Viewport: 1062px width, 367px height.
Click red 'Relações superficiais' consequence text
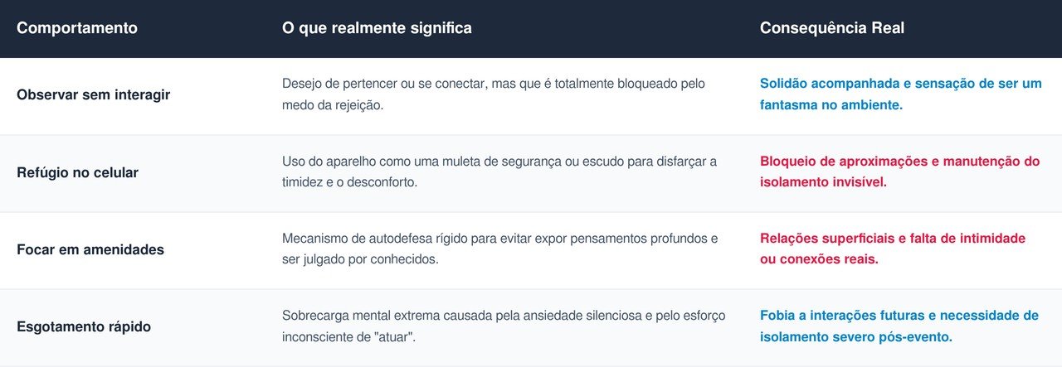point(826,238)
